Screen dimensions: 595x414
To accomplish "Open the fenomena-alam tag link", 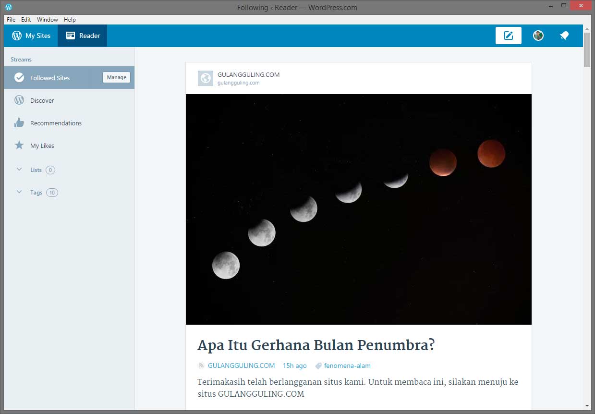I will 347,365.
